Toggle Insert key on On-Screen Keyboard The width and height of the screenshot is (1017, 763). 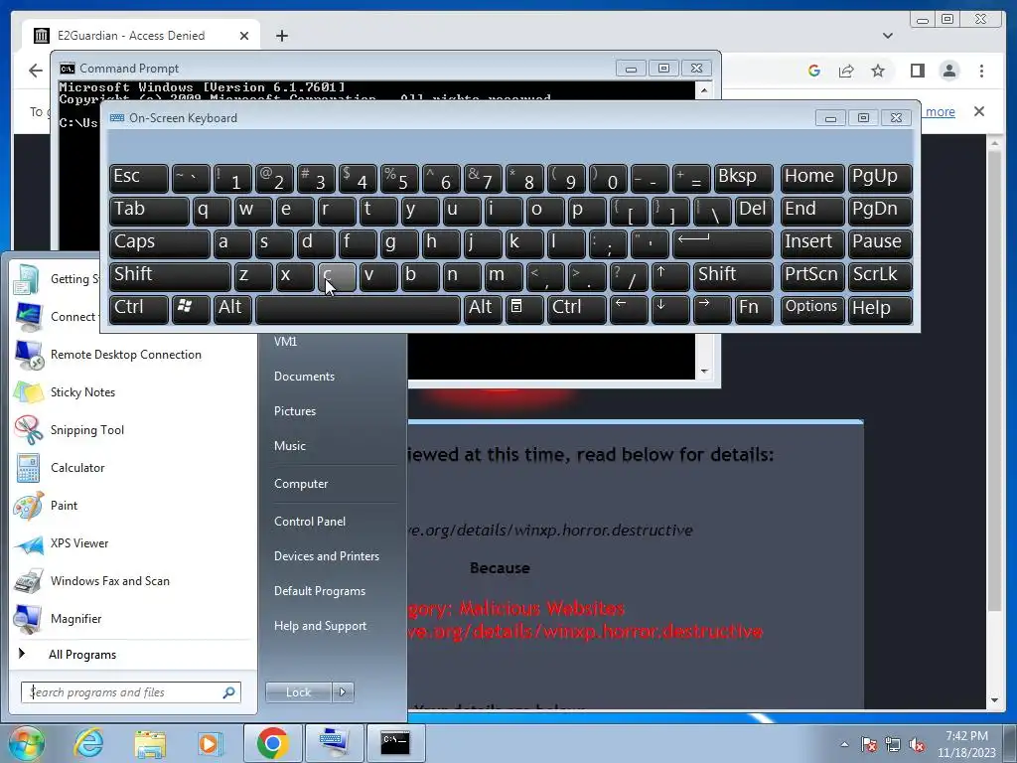pyautogui.click(x=812, y=243)
